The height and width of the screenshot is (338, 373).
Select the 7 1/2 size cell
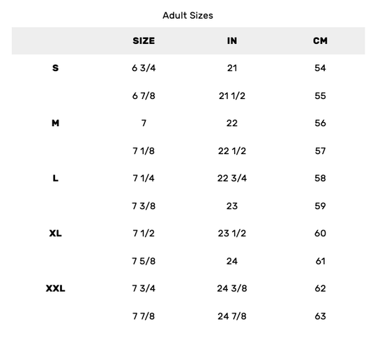pyautogui.click(x=144, y=233)
